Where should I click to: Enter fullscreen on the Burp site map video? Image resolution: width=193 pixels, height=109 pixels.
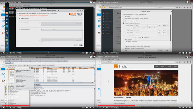pos(93,107)
